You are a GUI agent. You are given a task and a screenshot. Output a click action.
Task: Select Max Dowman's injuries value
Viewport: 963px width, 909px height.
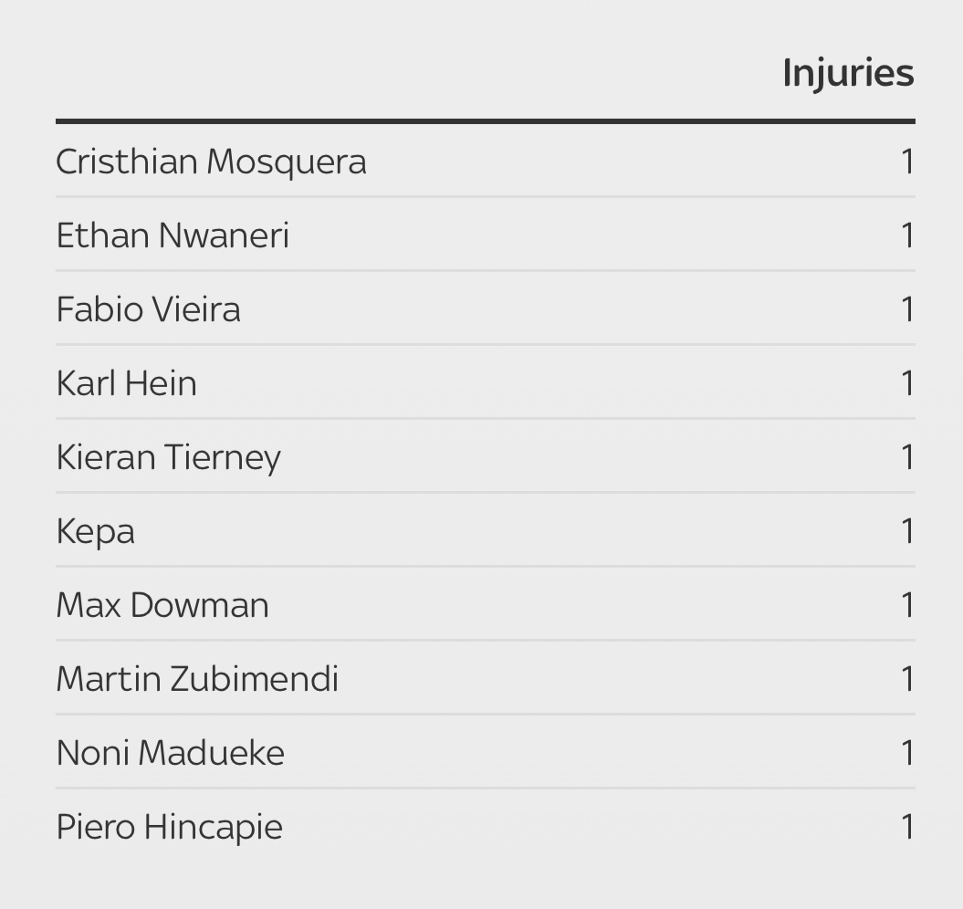(x=907, y=606)
